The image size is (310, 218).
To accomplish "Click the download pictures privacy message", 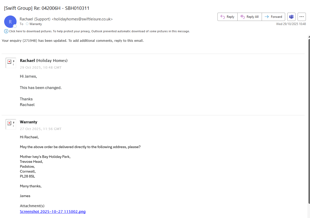I will coord(99,31).
